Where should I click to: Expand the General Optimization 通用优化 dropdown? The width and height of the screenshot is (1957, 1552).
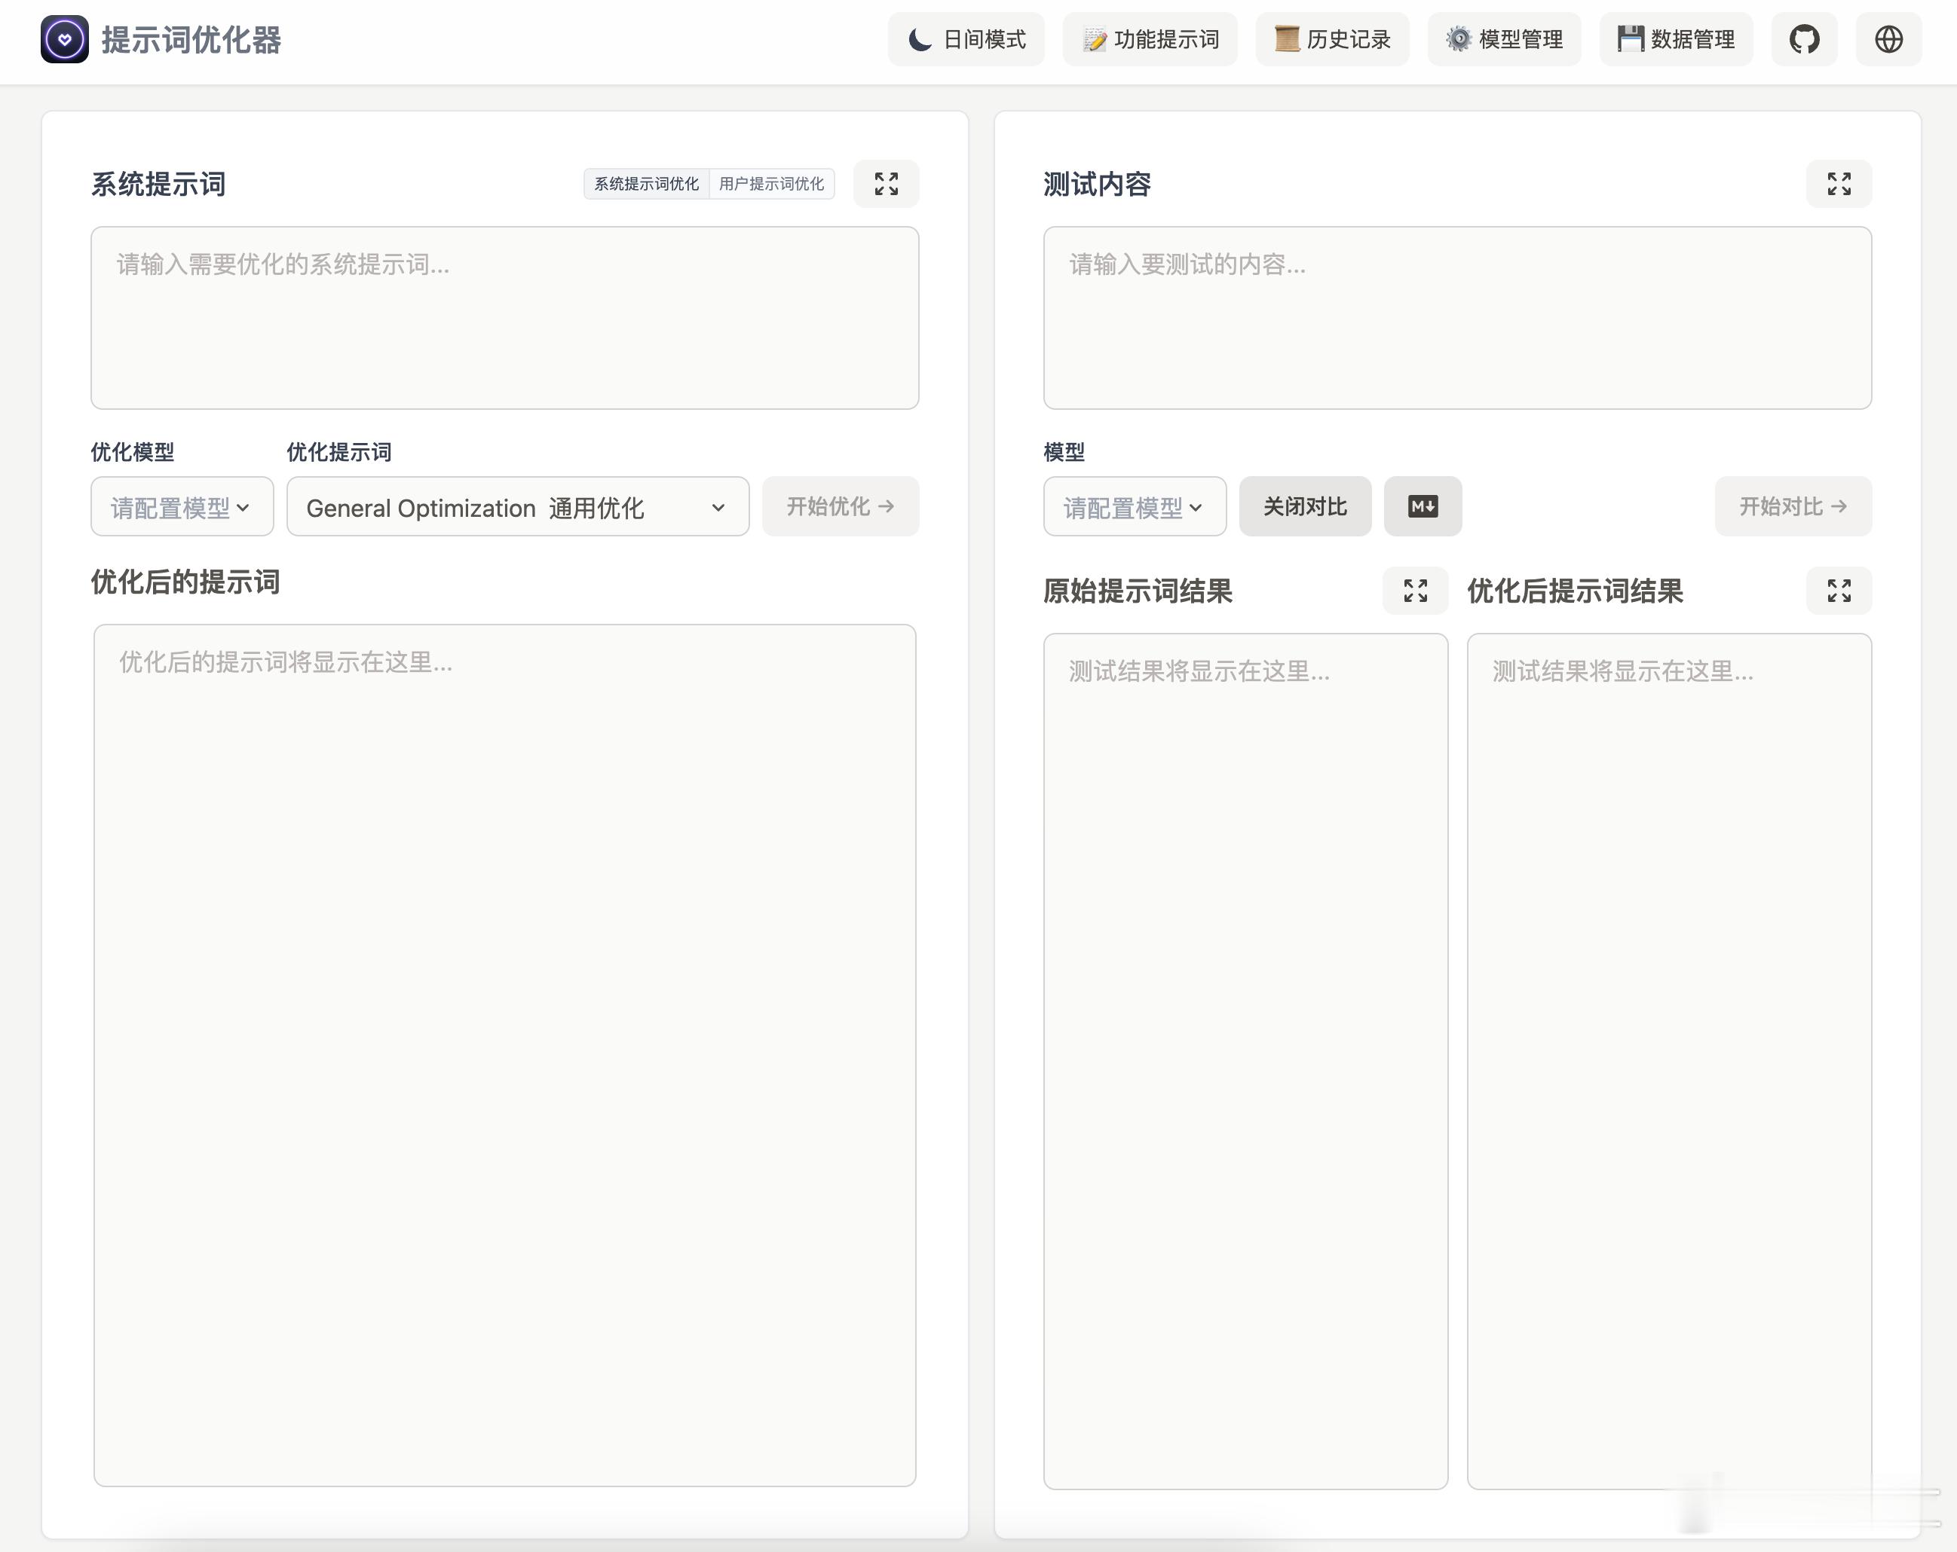coord(517,507)
